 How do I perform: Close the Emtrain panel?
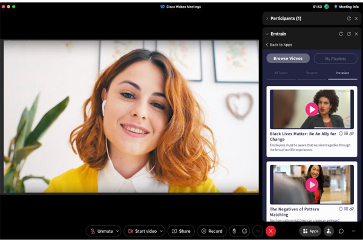click(356, 34)
